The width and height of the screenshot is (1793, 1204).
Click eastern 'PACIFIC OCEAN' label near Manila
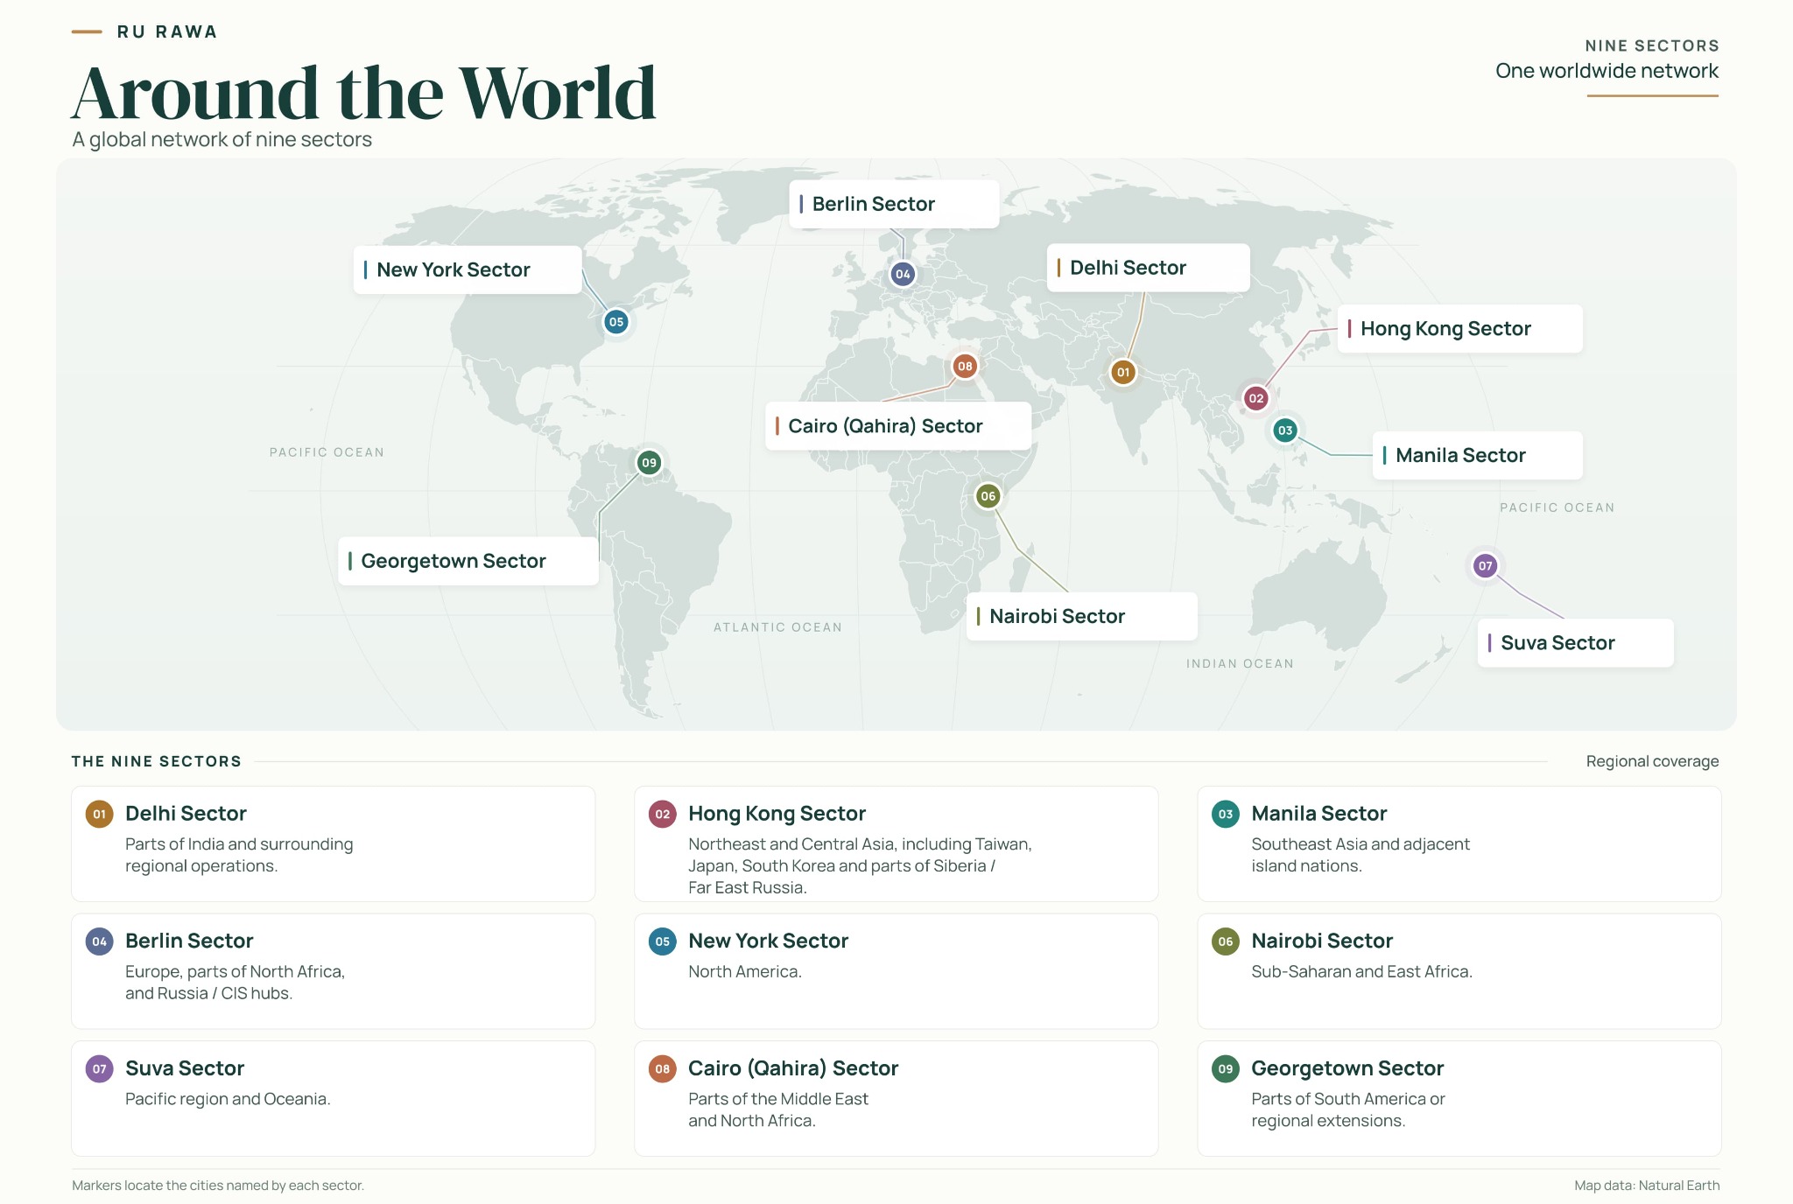pyautogui.click(x=1557, y=507)
